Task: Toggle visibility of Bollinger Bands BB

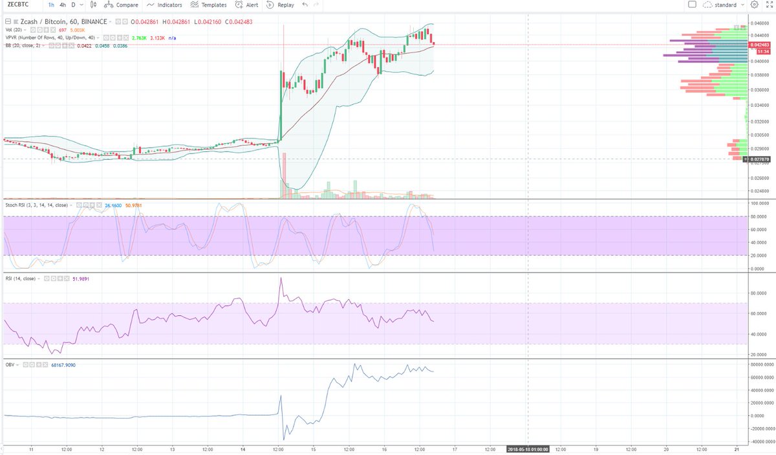Action: [51, 46]
